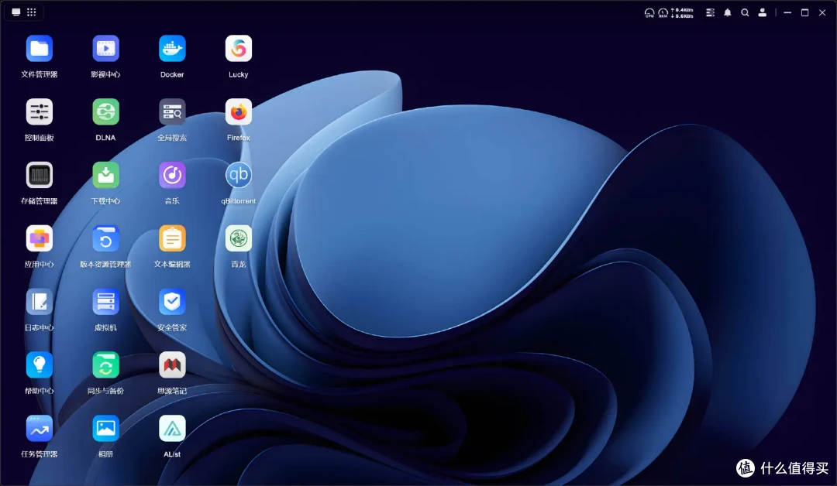Image resolution: width=837 pixels, height=486 pixels.
Task: Click the CPU usage gauge indicator
Action: click(x=649, y=13)
